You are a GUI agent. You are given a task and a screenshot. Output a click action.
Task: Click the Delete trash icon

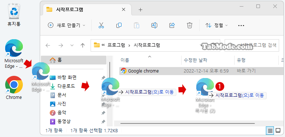pyautogui.click(x=189, y=25)
